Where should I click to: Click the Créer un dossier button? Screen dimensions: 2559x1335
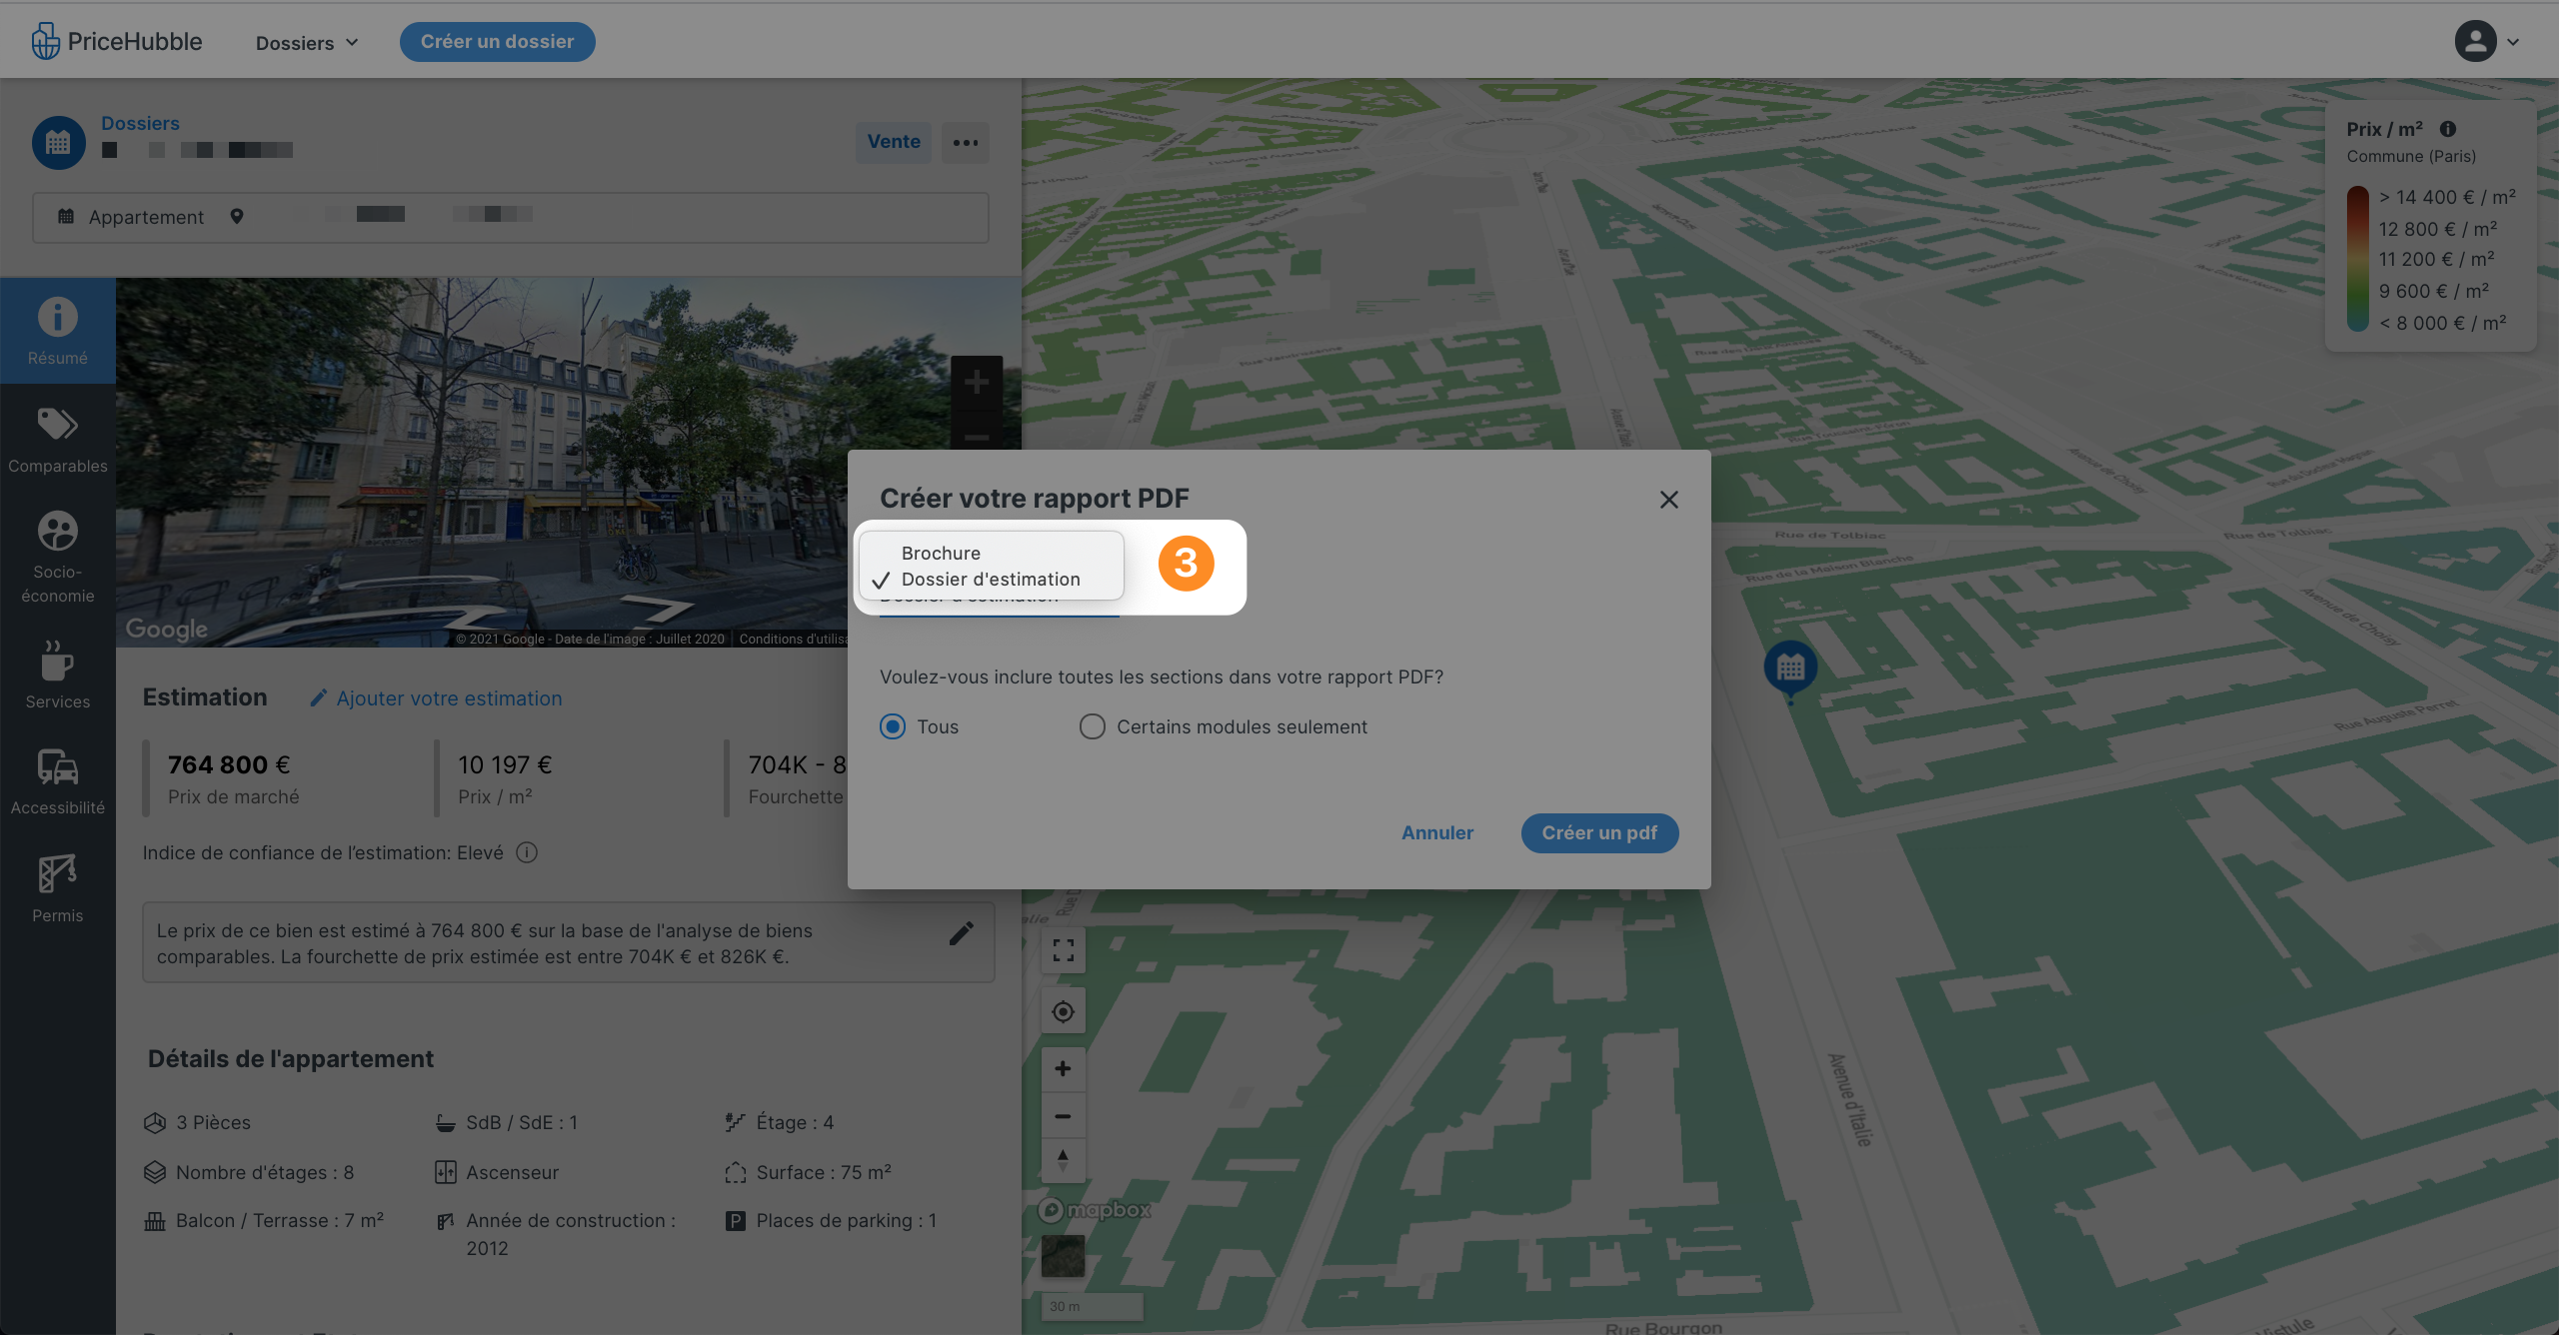point(497,42)
